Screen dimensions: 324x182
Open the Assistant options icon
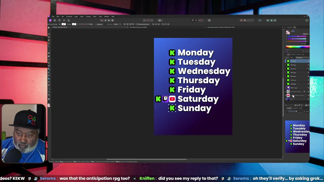[209, 20]
